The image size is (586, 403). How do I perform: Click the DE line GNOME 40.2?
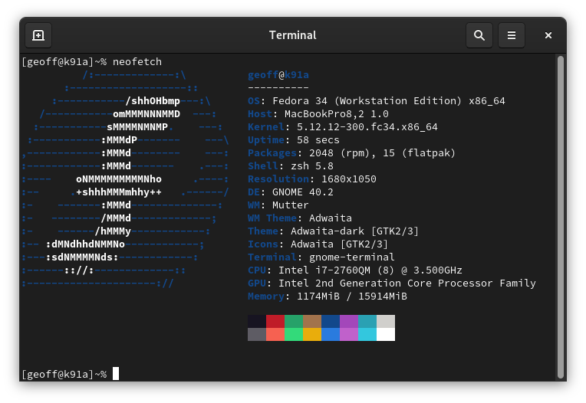[291, 192]
